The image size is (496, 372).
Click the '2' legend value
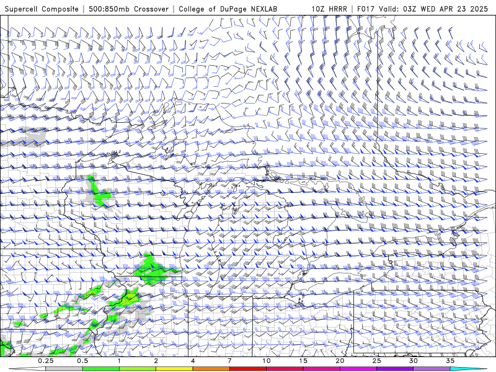click(x=156, y=361)
